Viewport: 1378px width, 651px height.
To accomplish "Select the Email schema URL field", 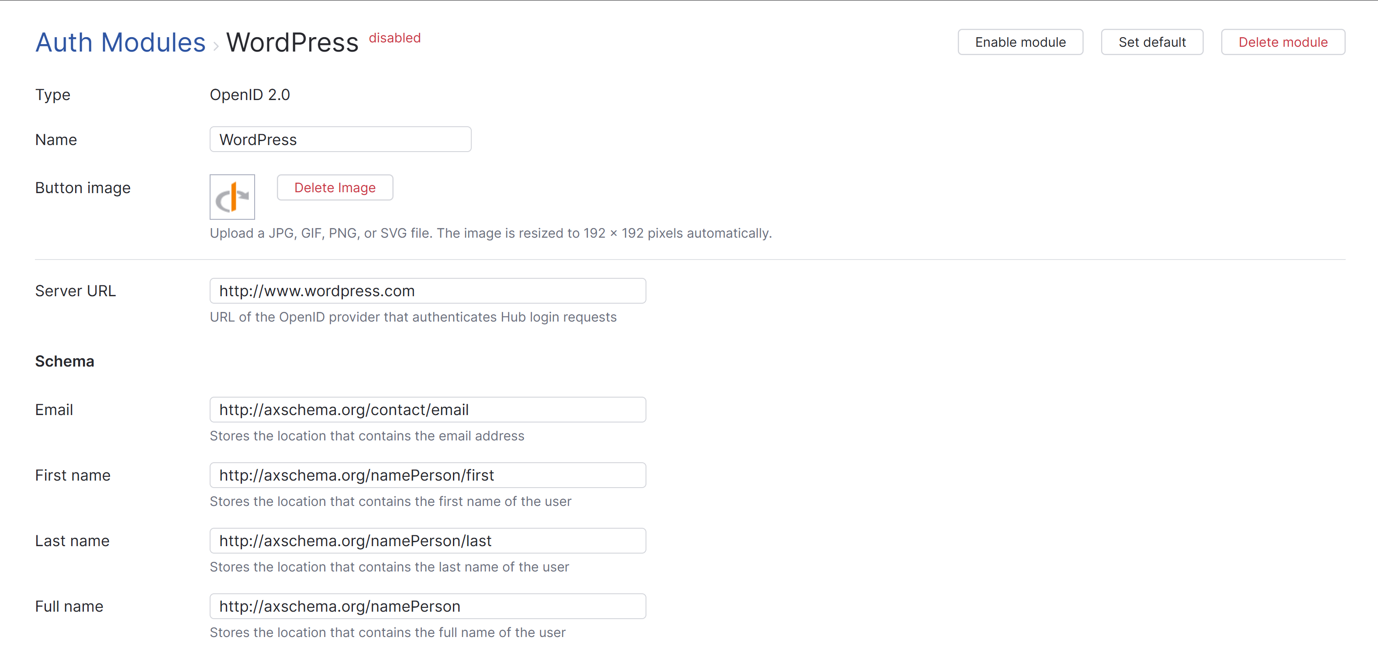I will coord(428,410).
